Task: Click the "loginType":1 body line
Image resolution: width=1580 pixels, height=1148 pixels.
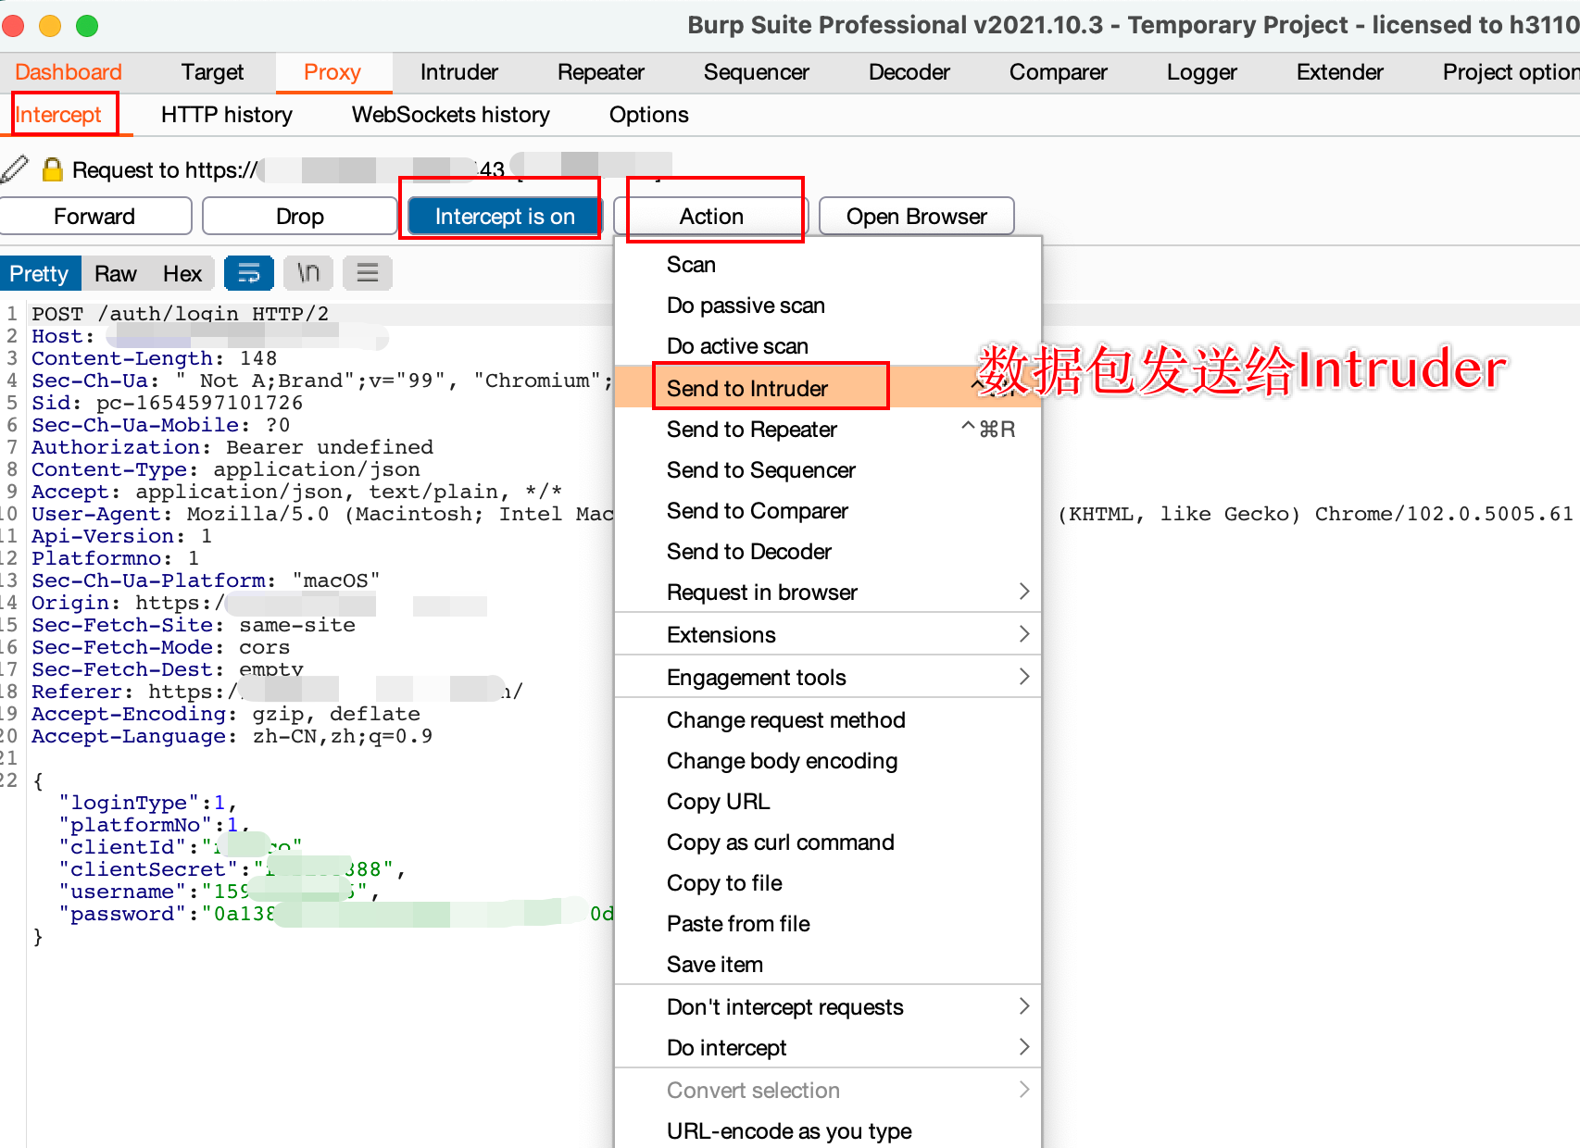Action: point(148,803)
